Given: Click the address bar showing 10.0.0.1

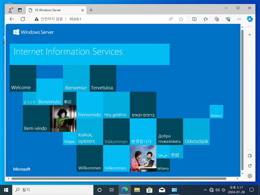Looking at the screenshot, I should 109,19.
